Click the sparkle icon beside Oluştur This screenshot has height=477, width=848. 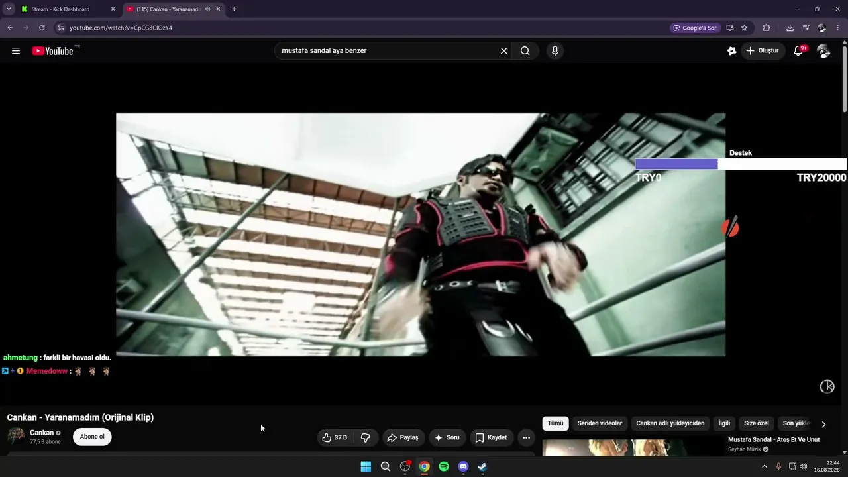[x=731, y=51]
